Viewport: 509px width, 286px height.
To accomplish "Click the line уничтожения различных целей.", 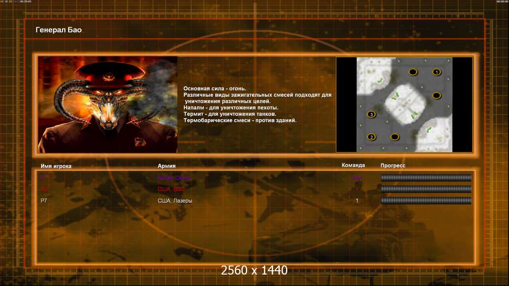I will [x=228, y=101].
